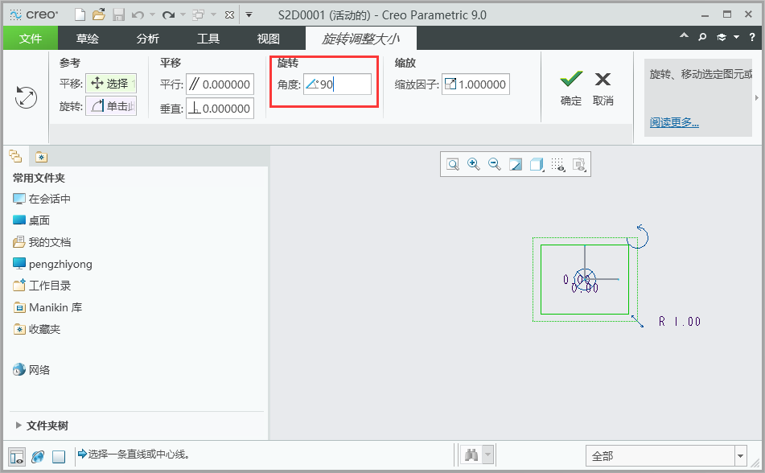
Task: Click the R 1.00 dimension text
Action: point(680,321)
